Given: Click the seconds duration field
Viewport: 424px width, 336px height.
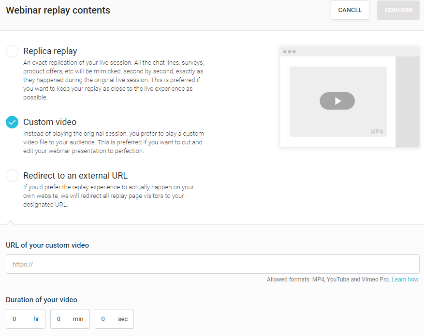Looking at the screenshot, I should (115, 319).
